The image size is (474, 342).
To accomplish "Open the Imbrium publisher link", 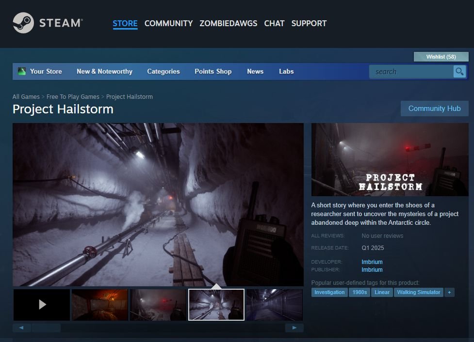I will click(372, 269).
